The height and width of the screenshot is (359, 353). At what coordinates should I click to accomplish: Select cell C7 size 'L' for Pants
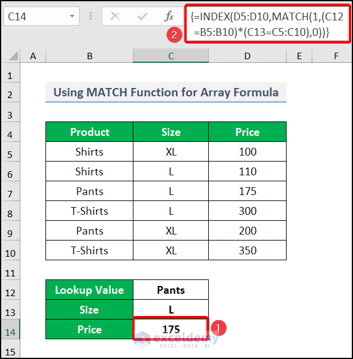(x=171, y=191)
